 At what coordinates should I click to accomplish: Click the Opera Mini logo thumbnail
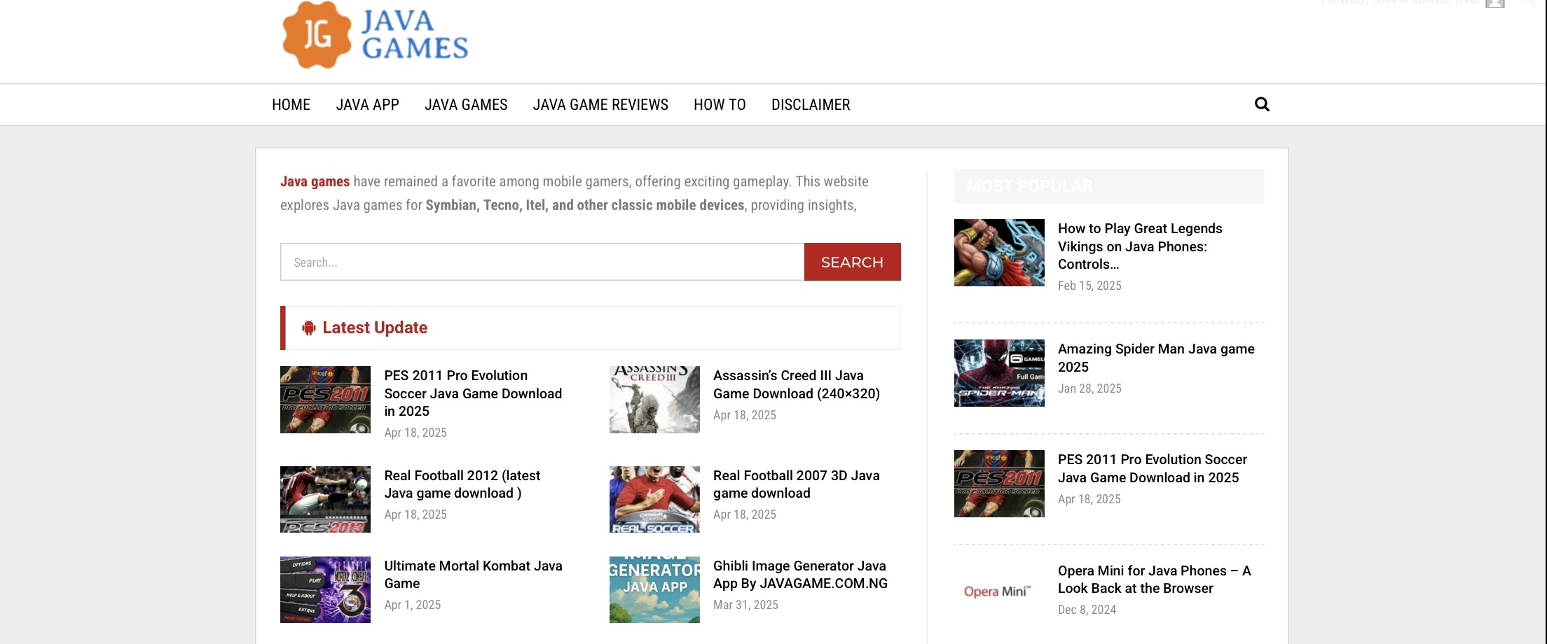pyautogui.click(x=999, y=592)
